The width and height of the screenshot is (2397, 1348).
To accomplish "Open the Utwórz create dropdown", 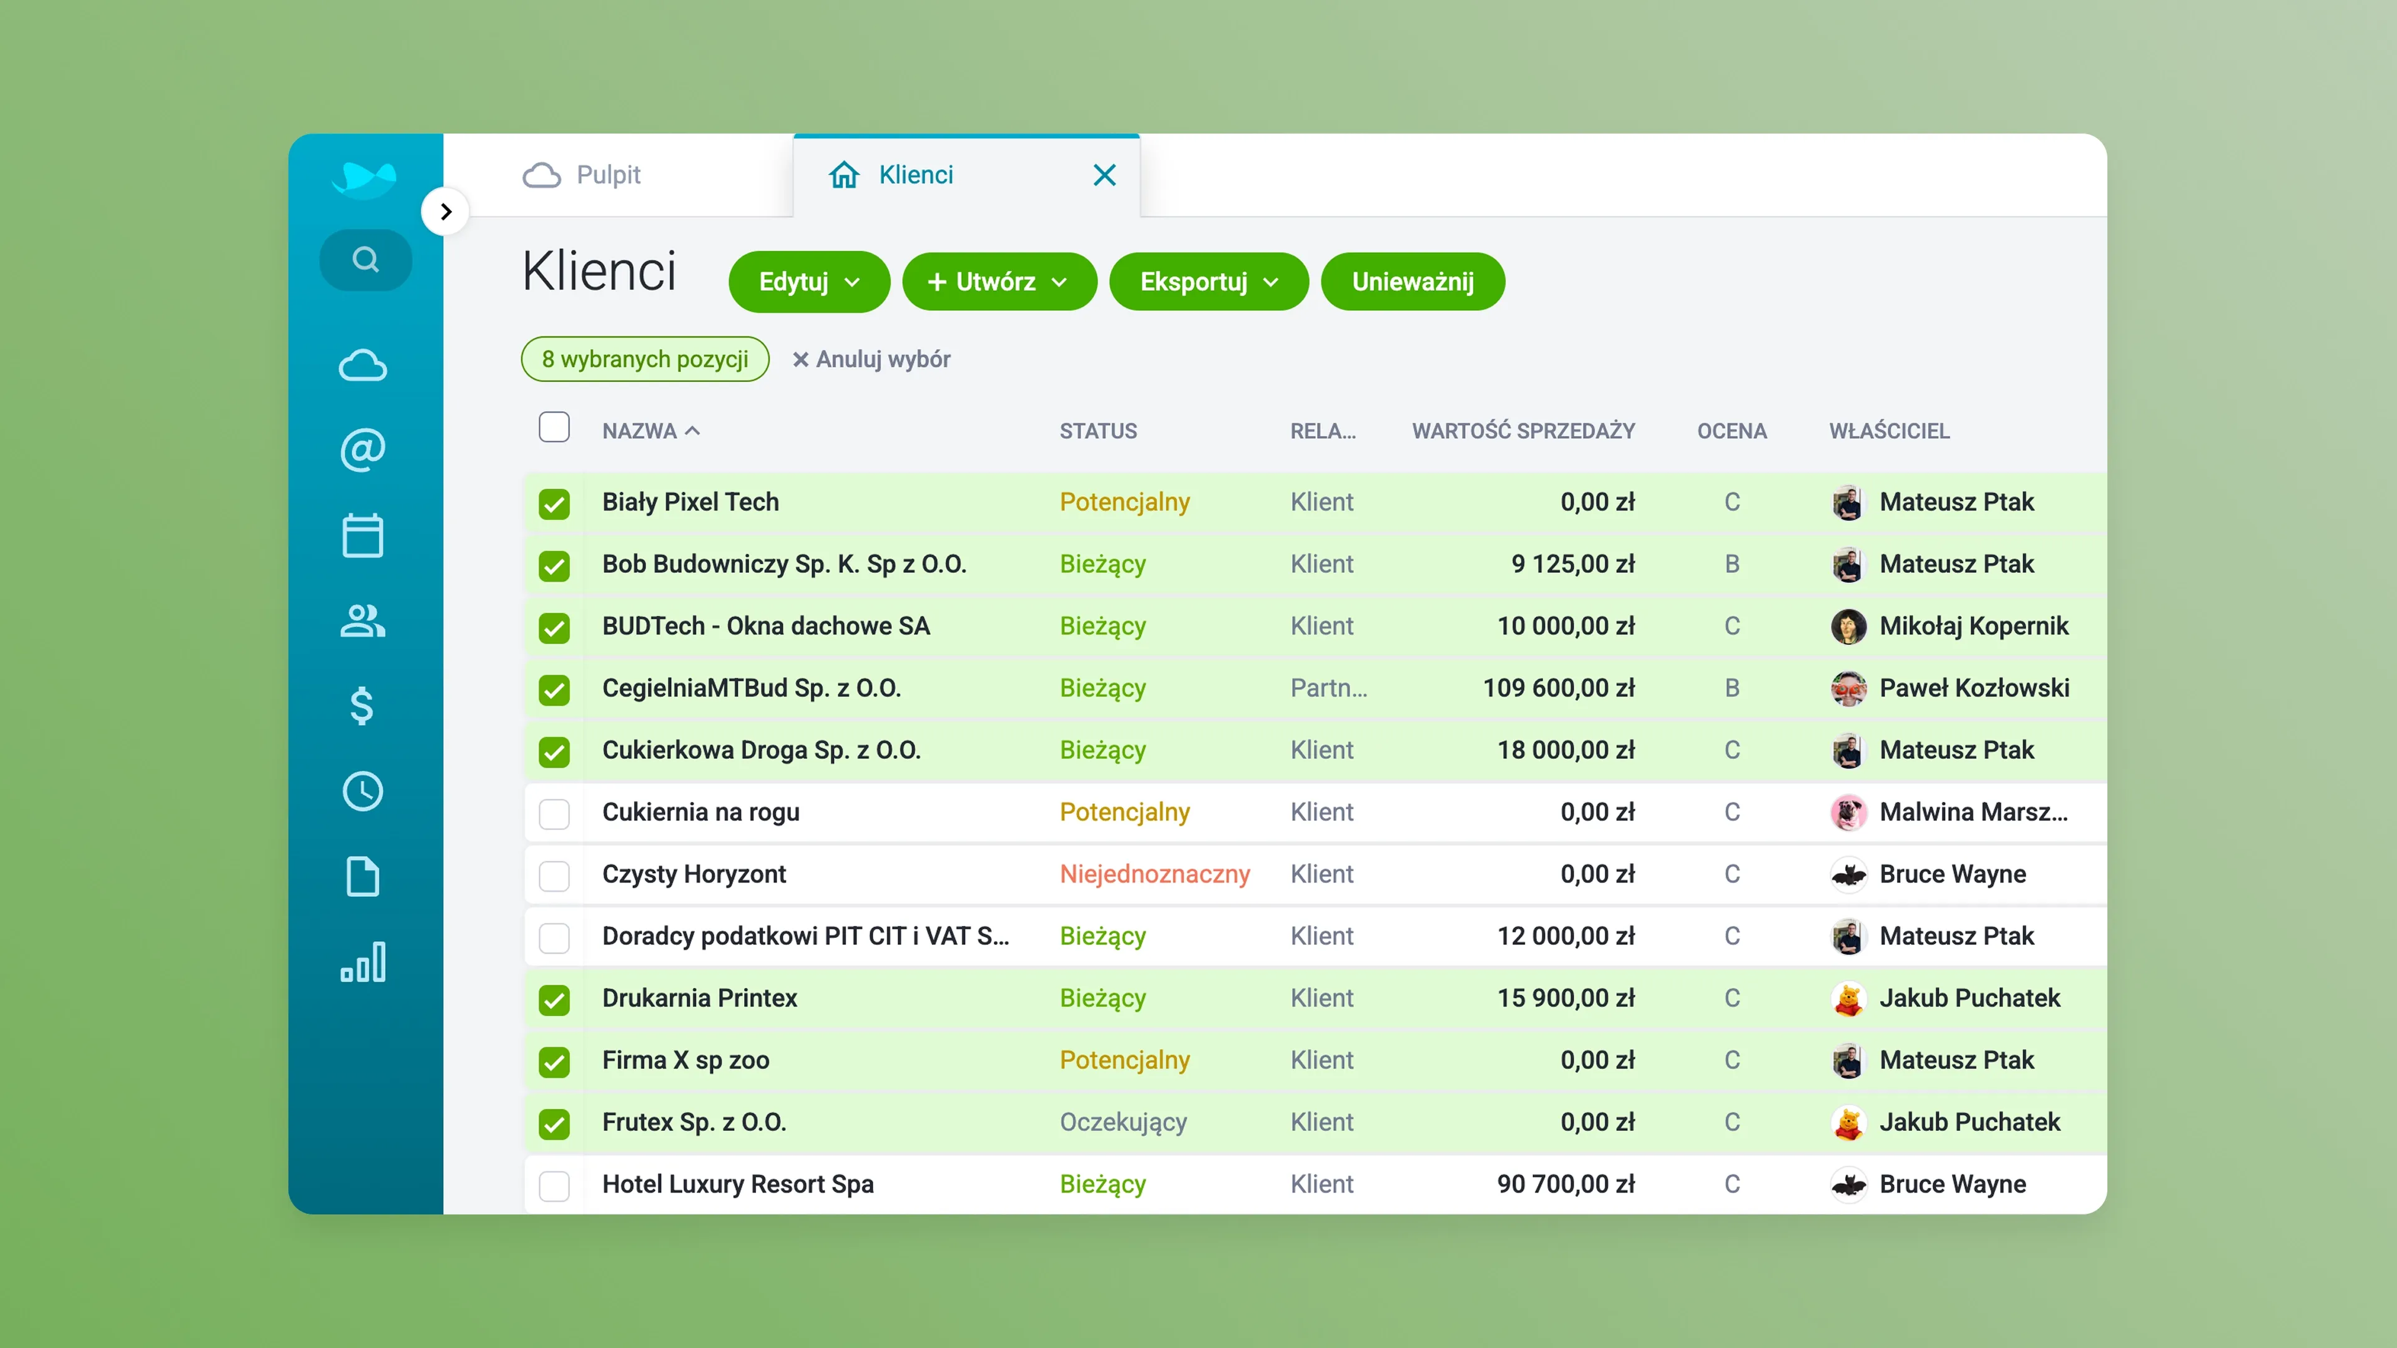I will 999,282.
